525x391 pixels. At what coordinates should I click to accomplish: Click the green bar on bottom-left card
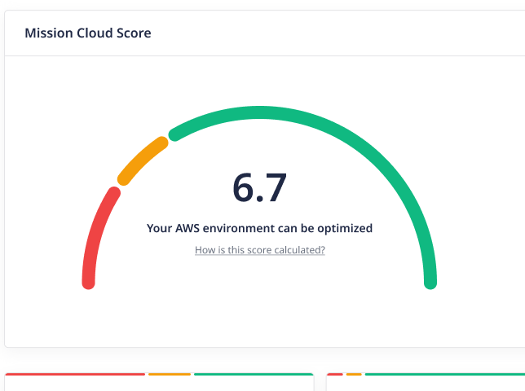coord(254,375)
